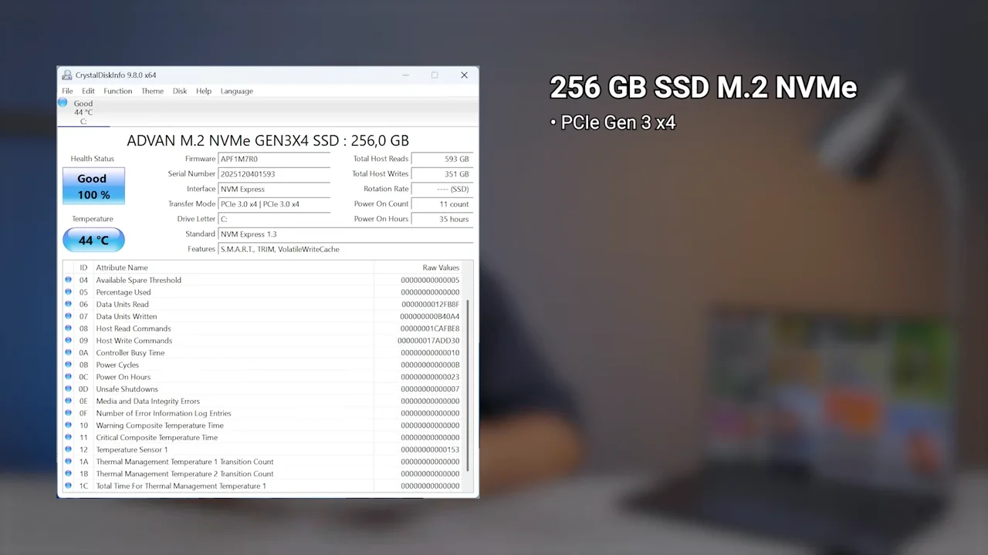This screenshot has width=988, height=555.
Task: Click the Transfer Mode field PCIe 3.0 x4
Action: pos(274,204)
